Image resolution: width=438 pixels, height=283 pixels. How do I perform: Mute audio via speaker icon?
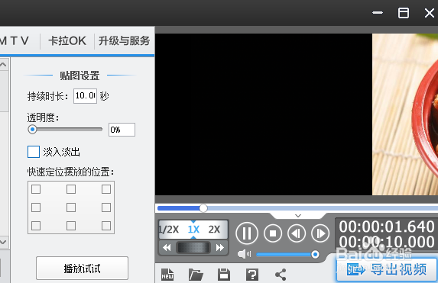coord(244,254)
